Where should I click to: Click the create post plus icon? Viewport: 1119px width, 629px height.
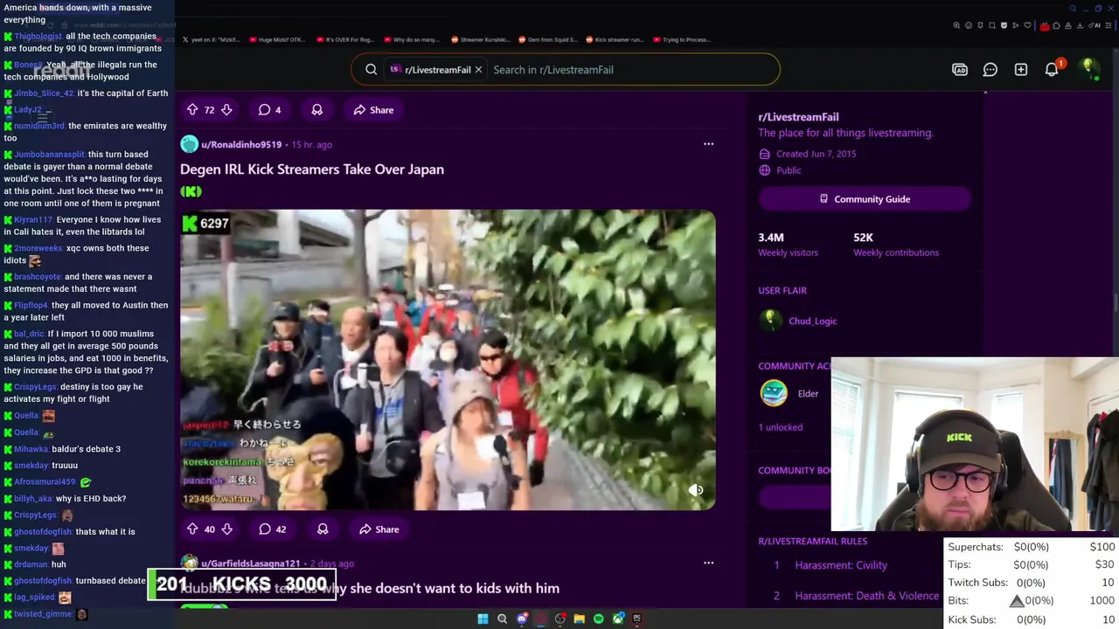(1021, 70)
